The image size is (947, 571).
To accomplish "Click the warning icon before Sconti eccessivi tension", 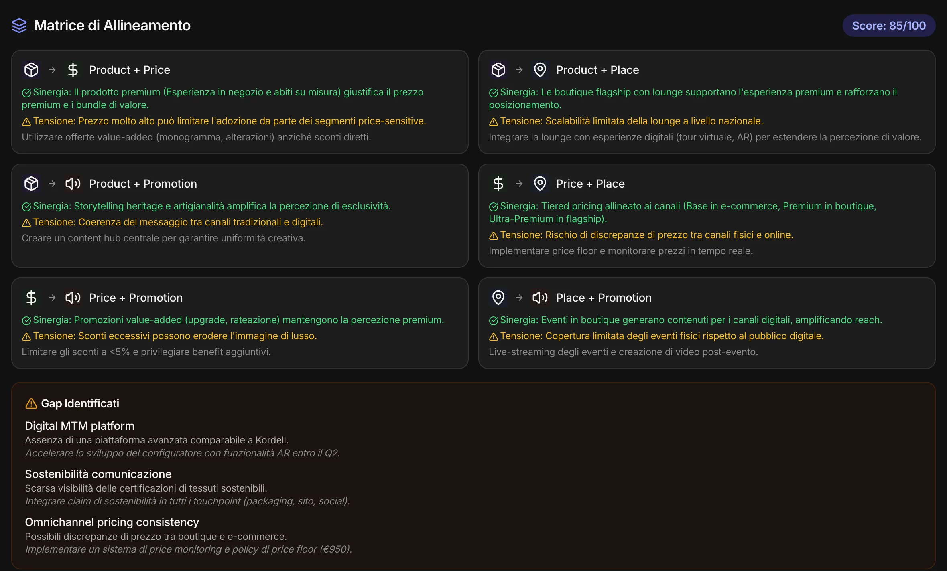I will point(26,337).
